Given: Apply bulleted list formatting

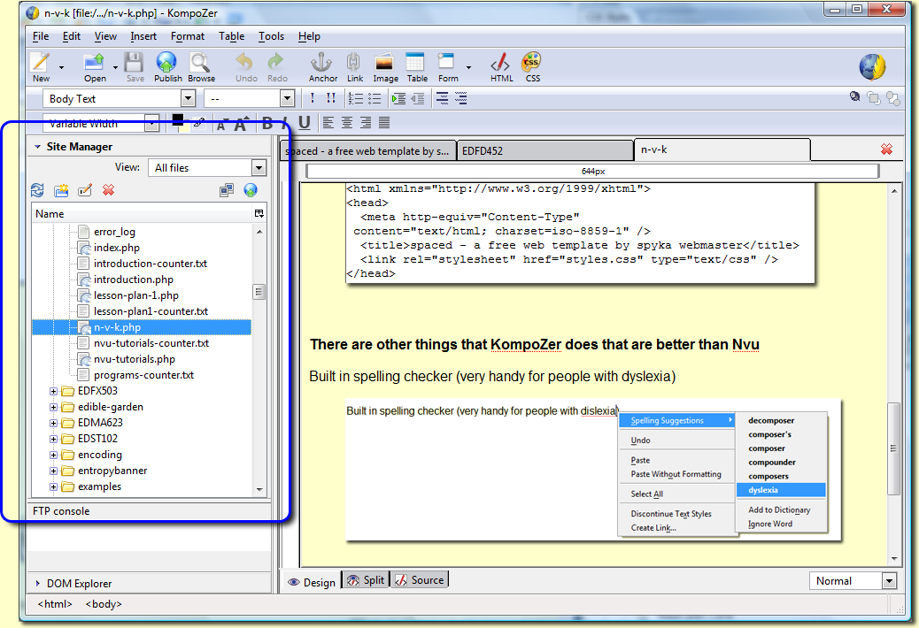Looking at the screenshot, I should (374, 98).
